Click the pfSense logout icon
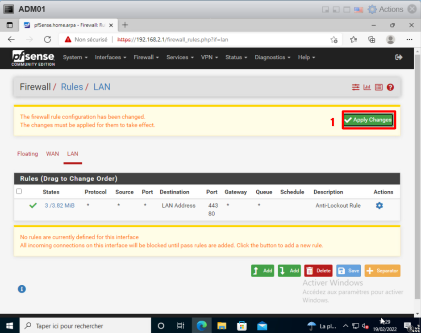Viewport: 421px width, 333px height. point(399,57)
